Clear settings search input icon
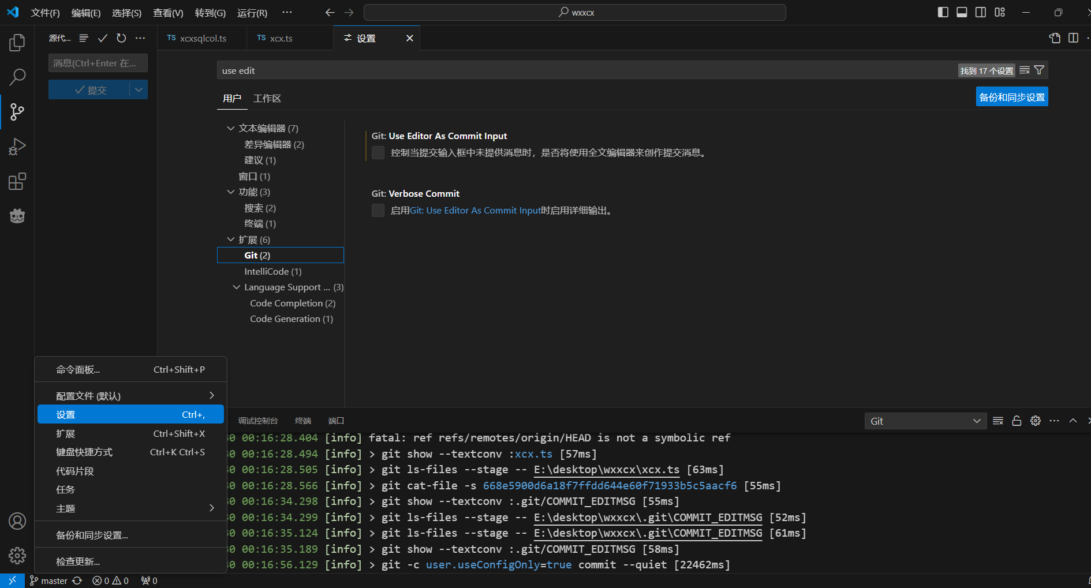 pos(1025,70)
